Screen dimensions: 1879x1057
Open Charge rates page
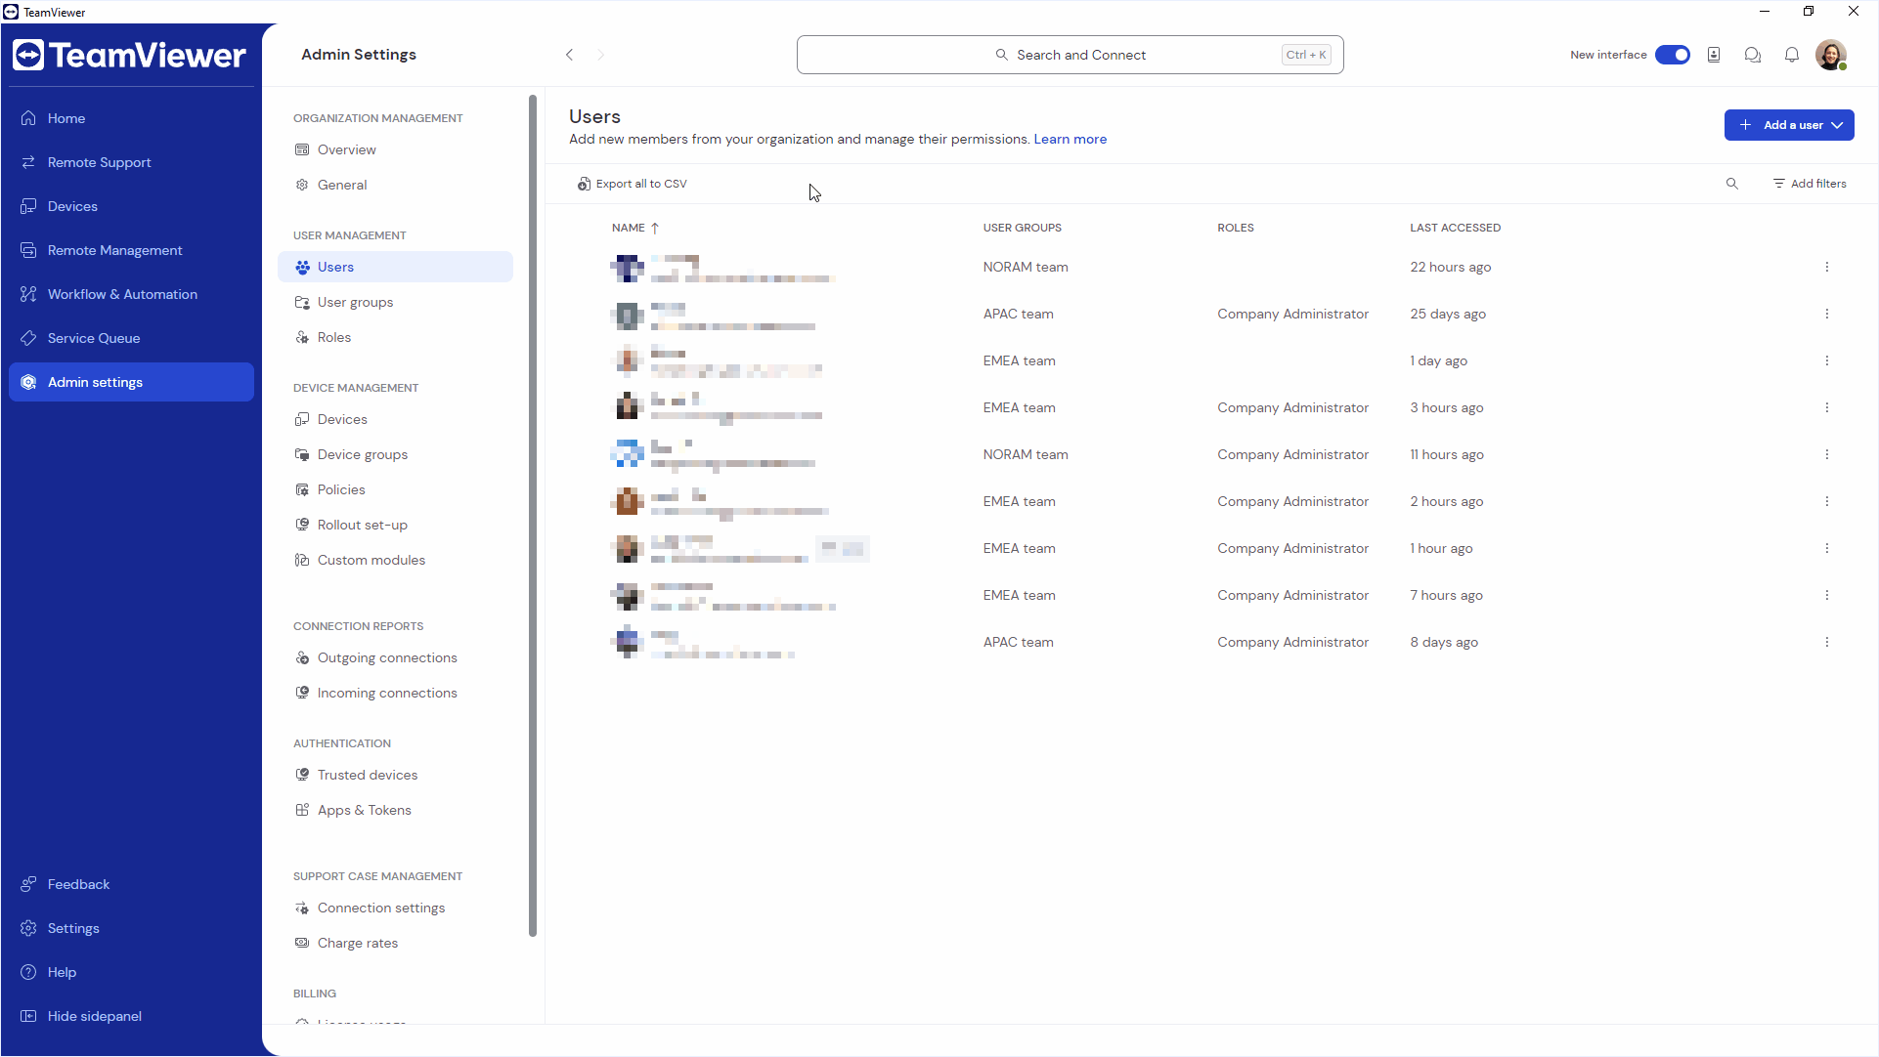pos(395,943)
